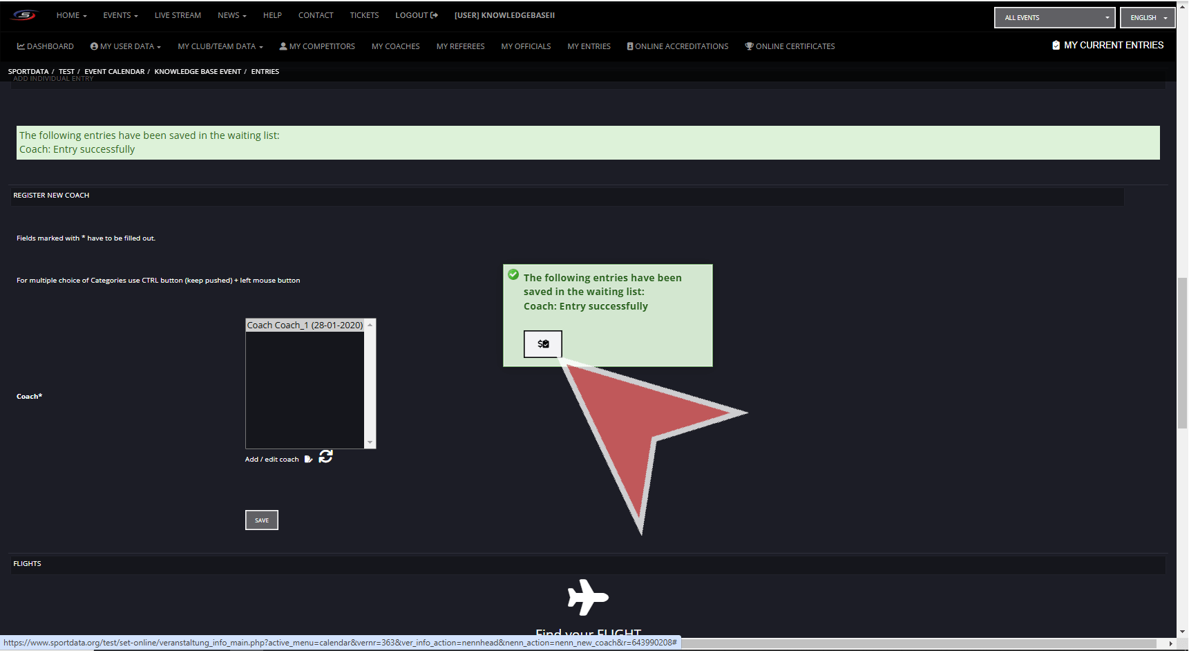The width and height of the screenshot is (1189, 651).
Task: Open the Dashboard menu item
Action: (x=46, y=46)
